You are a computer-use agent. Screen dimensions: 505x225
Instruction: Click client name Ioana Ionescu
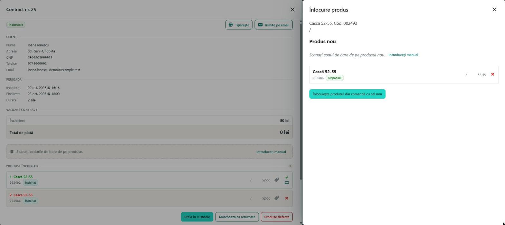38,45
